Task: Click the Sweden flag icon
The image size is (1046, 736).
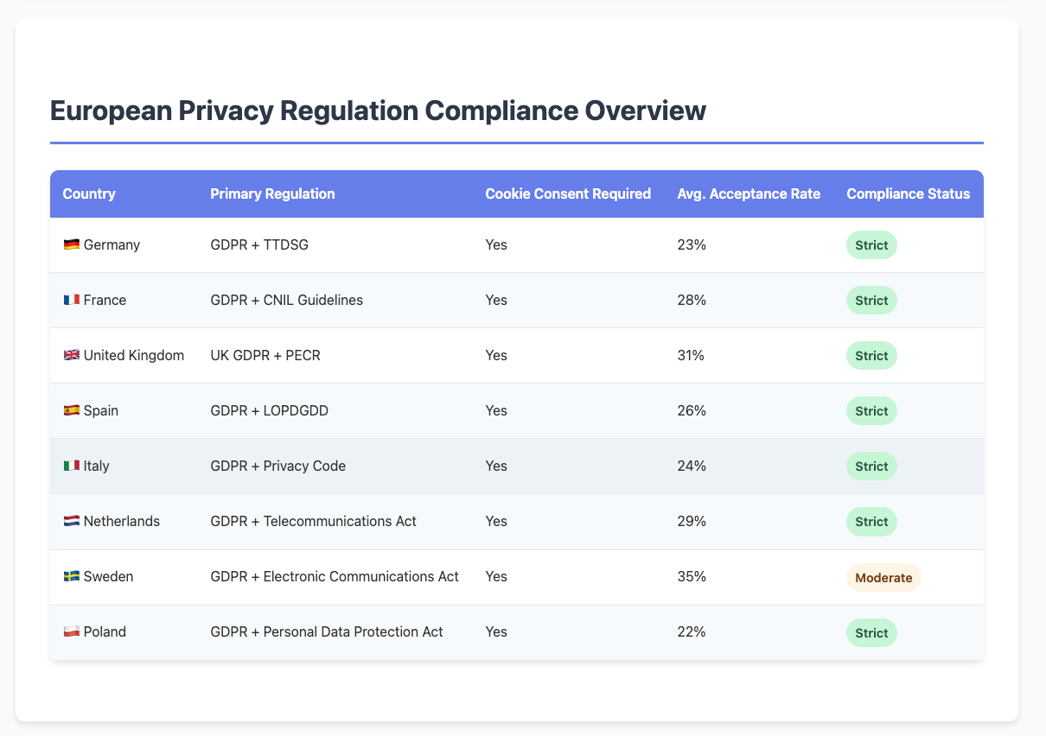Action: coord(72,577)
